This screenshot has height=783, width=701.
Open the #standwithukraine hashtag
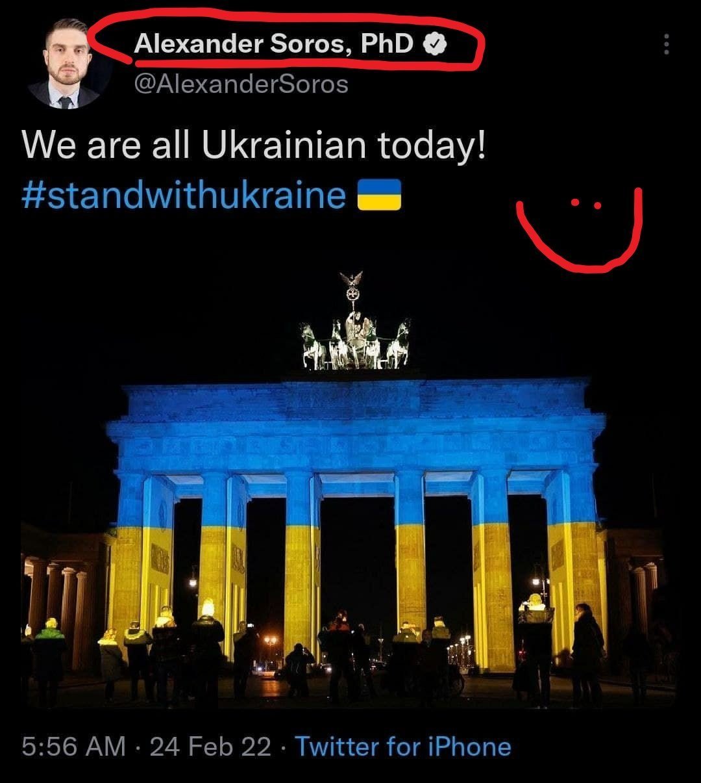(x=184, y=194)
